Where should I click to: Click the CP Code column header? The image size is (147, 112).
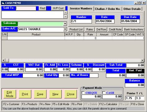point(118,34)
